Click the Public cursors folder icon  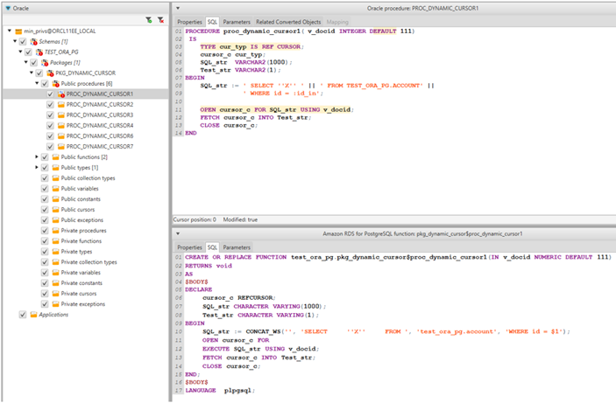pyautogui.click(x=55, y=209)
